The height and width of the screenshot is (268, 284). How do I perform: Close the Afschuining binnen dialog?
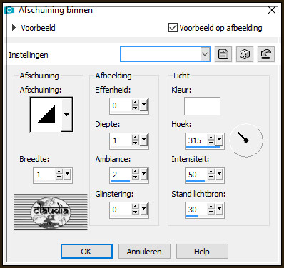coord(272,10)
